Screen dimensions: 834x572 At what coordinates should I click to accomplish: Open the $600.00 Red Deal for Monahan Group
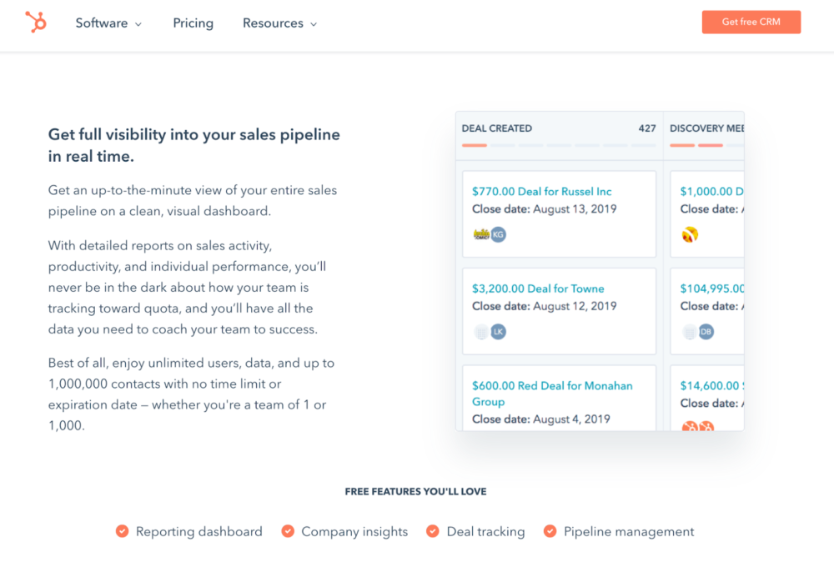click(x=552, y=386)
